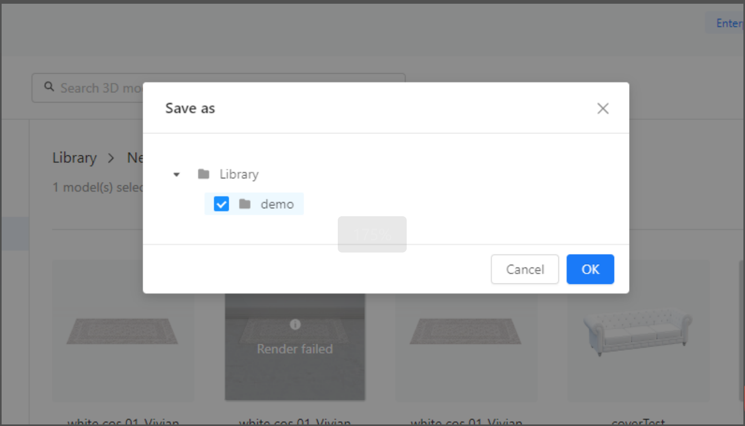
Task: Click the demo folder icon
Action: pos(245,204)
